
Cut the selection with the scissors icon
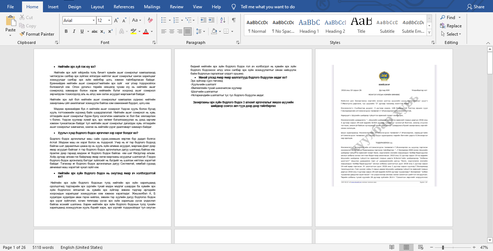21,17
